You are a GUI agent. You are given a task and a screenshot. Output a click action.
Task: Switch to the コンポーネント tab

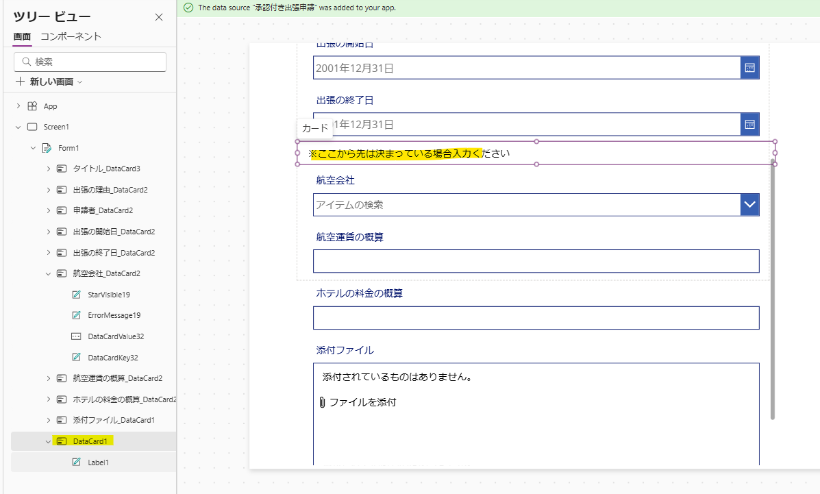71,36
